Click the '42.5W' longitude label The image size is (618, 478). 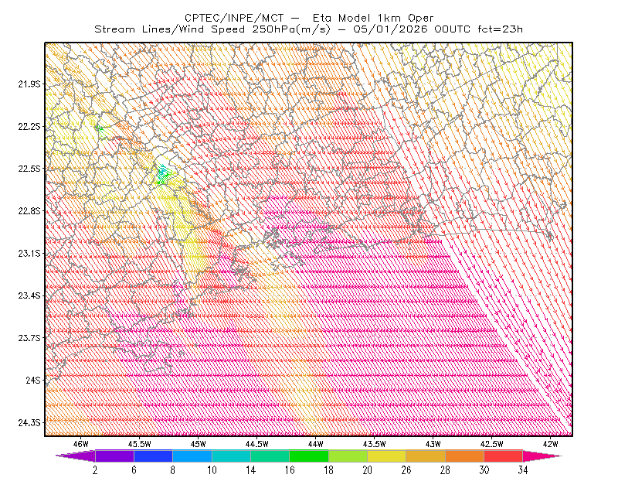(492, 444)
